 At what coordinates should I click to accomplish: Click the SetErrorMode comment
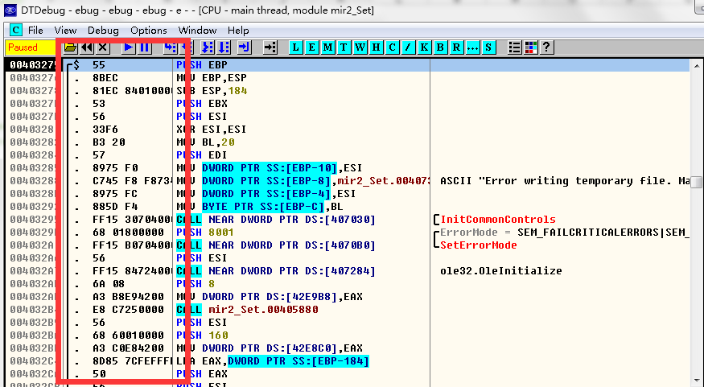[479, 245]
